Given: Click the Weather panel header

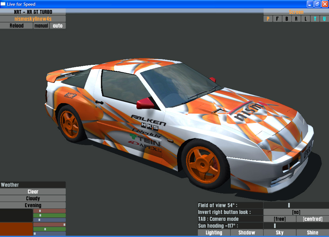Looking at the screenshot, I should click(33, 185).
